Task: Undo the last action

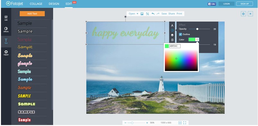Action: (153, 14)
